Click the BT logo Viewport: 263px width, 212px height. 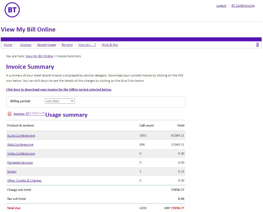click(x=12, y=10)
